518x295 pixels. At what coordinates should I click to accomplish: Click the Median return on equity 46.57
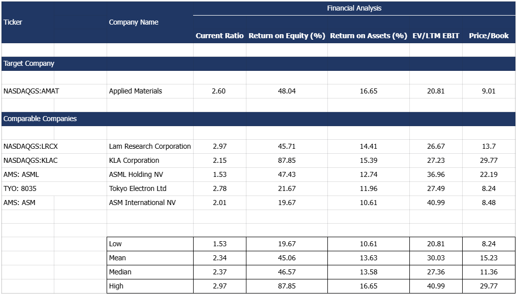(287, 272)
